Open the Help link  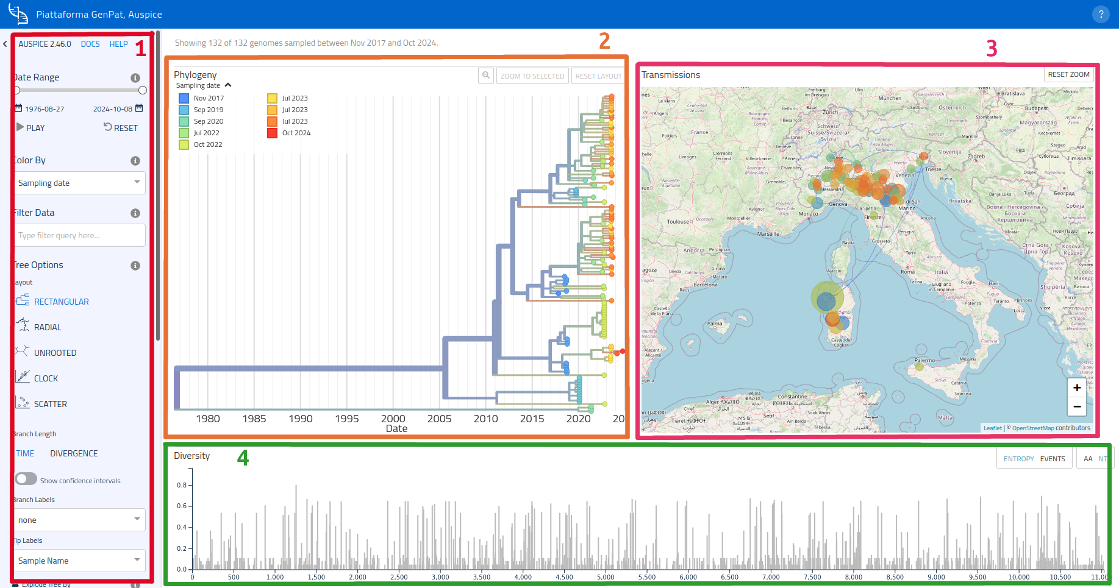pos(118,44)
